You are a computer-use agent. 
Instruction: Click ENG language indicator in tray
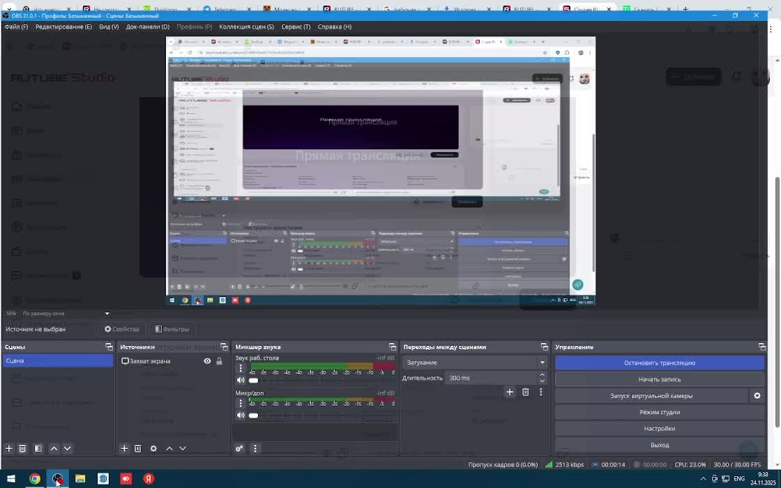click(x=739, y=479)
